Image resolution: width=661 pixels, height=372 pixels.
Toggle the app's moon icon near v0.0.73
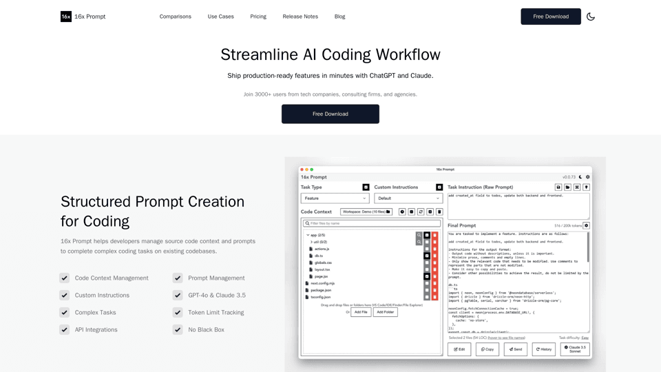(580, 177)
